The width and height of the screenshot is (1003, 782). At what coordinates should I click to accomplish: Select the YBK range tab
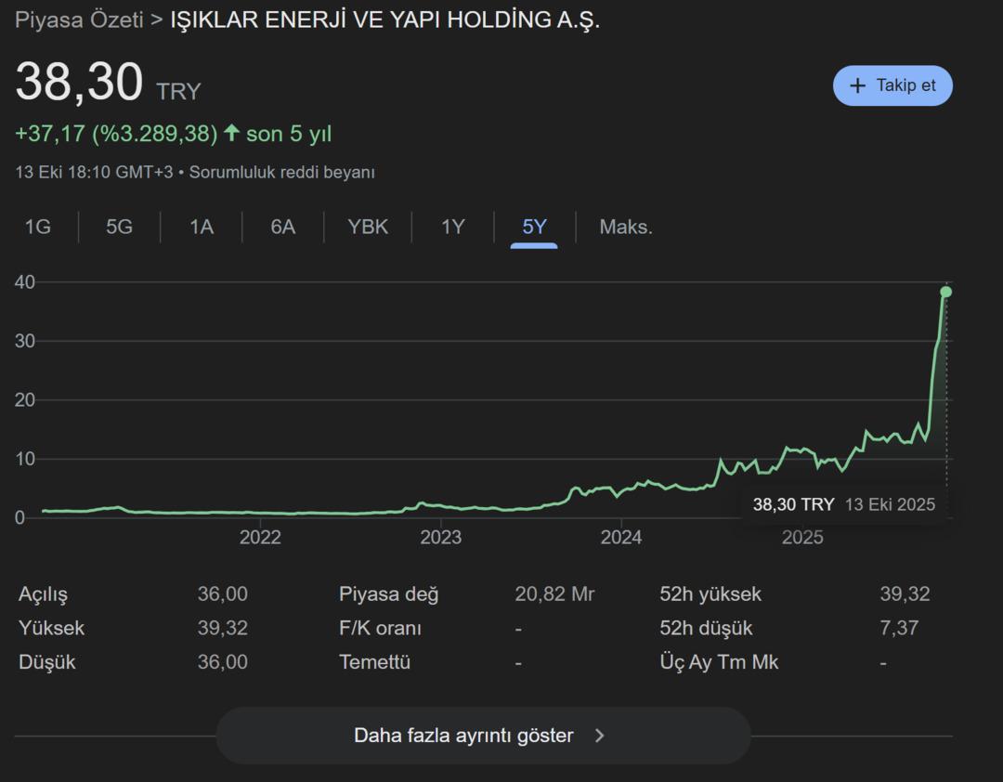pyautogui.click(x=368, y=227)
